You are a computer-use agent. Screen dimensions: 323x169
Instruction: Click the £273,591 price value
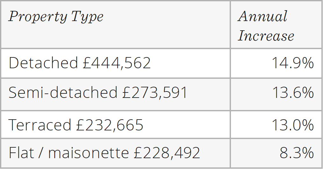pos(155,92)
